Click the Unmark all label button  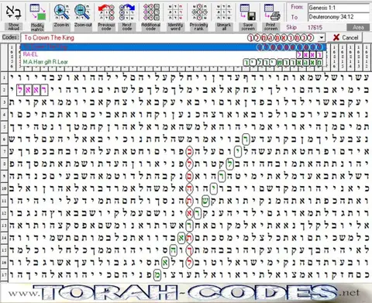[x=224, y=26]
